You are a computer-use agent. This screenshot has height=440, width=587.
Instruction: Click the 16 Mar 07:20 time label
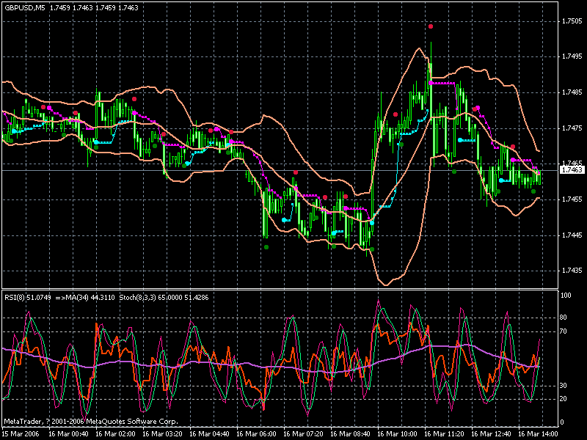(x=304, y=434)
